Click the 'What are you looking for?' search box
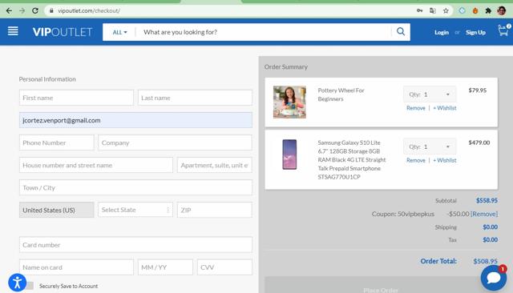Screen dimensions: 513x293 pyautogui.click(x=264, y=32)
